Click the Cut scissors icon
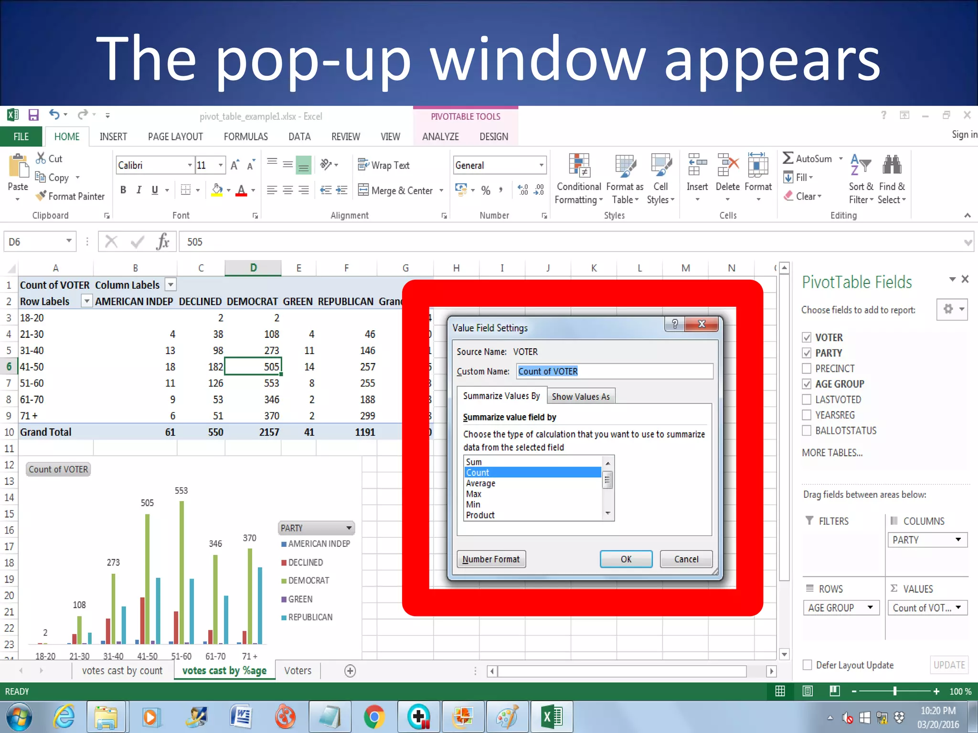The height and width of the screenshot is (733, 978). point(41,158)
